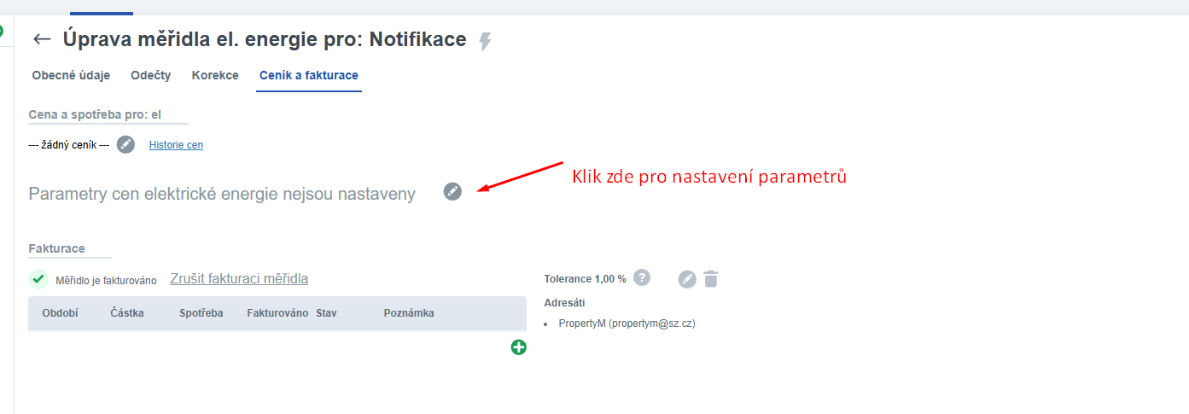This screenshot has height=414, width=1189.
Task: Click the Poznámka column header
Action: (409, 313)
